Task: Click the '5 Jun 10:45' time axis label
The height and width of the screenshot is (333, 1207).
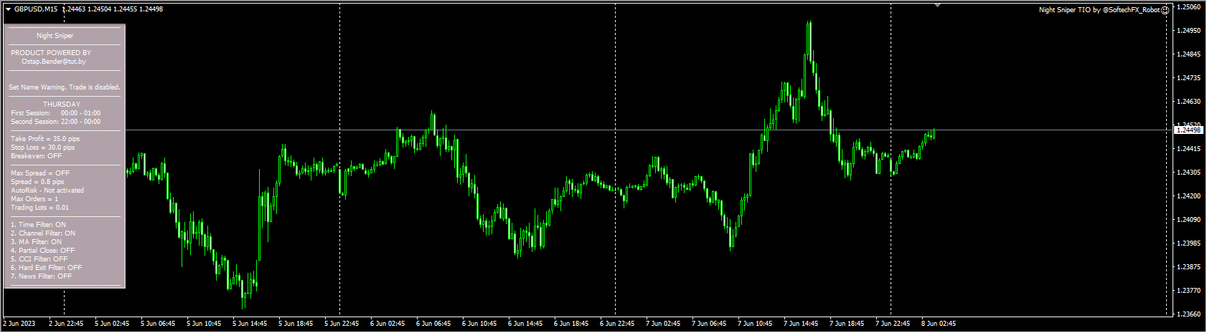Action: (204, 324)
